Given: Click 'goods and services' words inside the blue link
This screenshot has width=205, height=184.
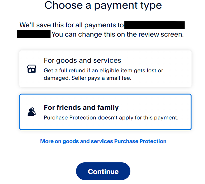Looking at the screenshot, I should tap(88, 142).
